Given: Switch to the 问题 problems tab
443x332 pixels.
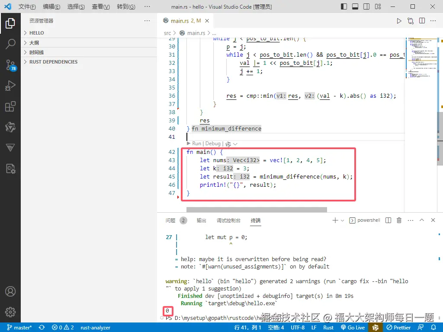Looking at the screenshot, I should click(x=170, y=220).
